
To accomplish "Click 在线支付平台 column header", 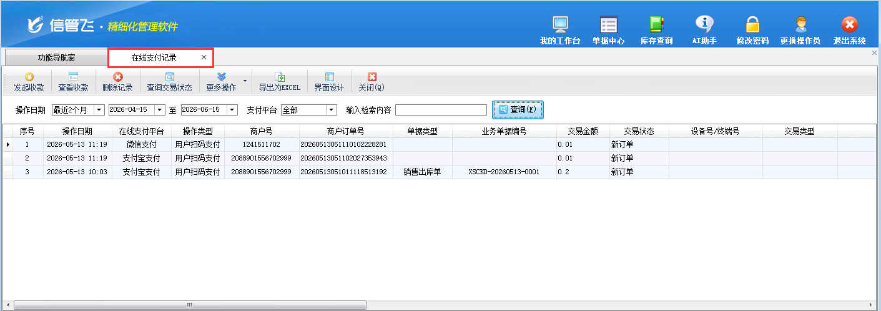I will tap(142, 131).
